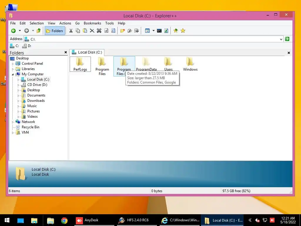Open the Help menu
The image size is (301, 226).
[121, 23]
